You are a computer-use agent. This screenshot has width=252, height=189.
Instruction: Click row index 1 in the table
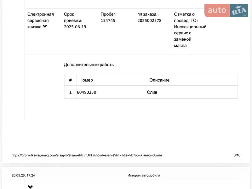[70, 92]
